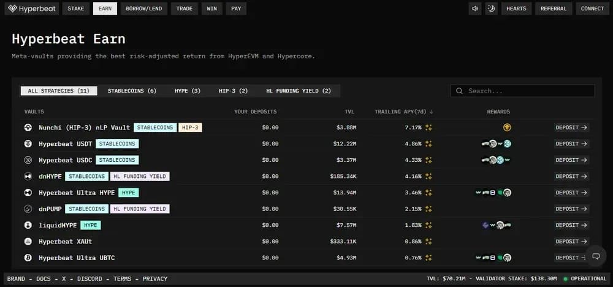The width and height of the screenshot is (613, 287).
Task: Open the Discord footer link
Action: pos(89,279)
